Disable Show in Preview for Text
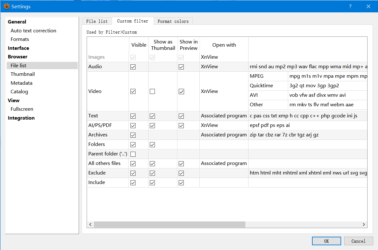378x250 pixels. point(181,116)
